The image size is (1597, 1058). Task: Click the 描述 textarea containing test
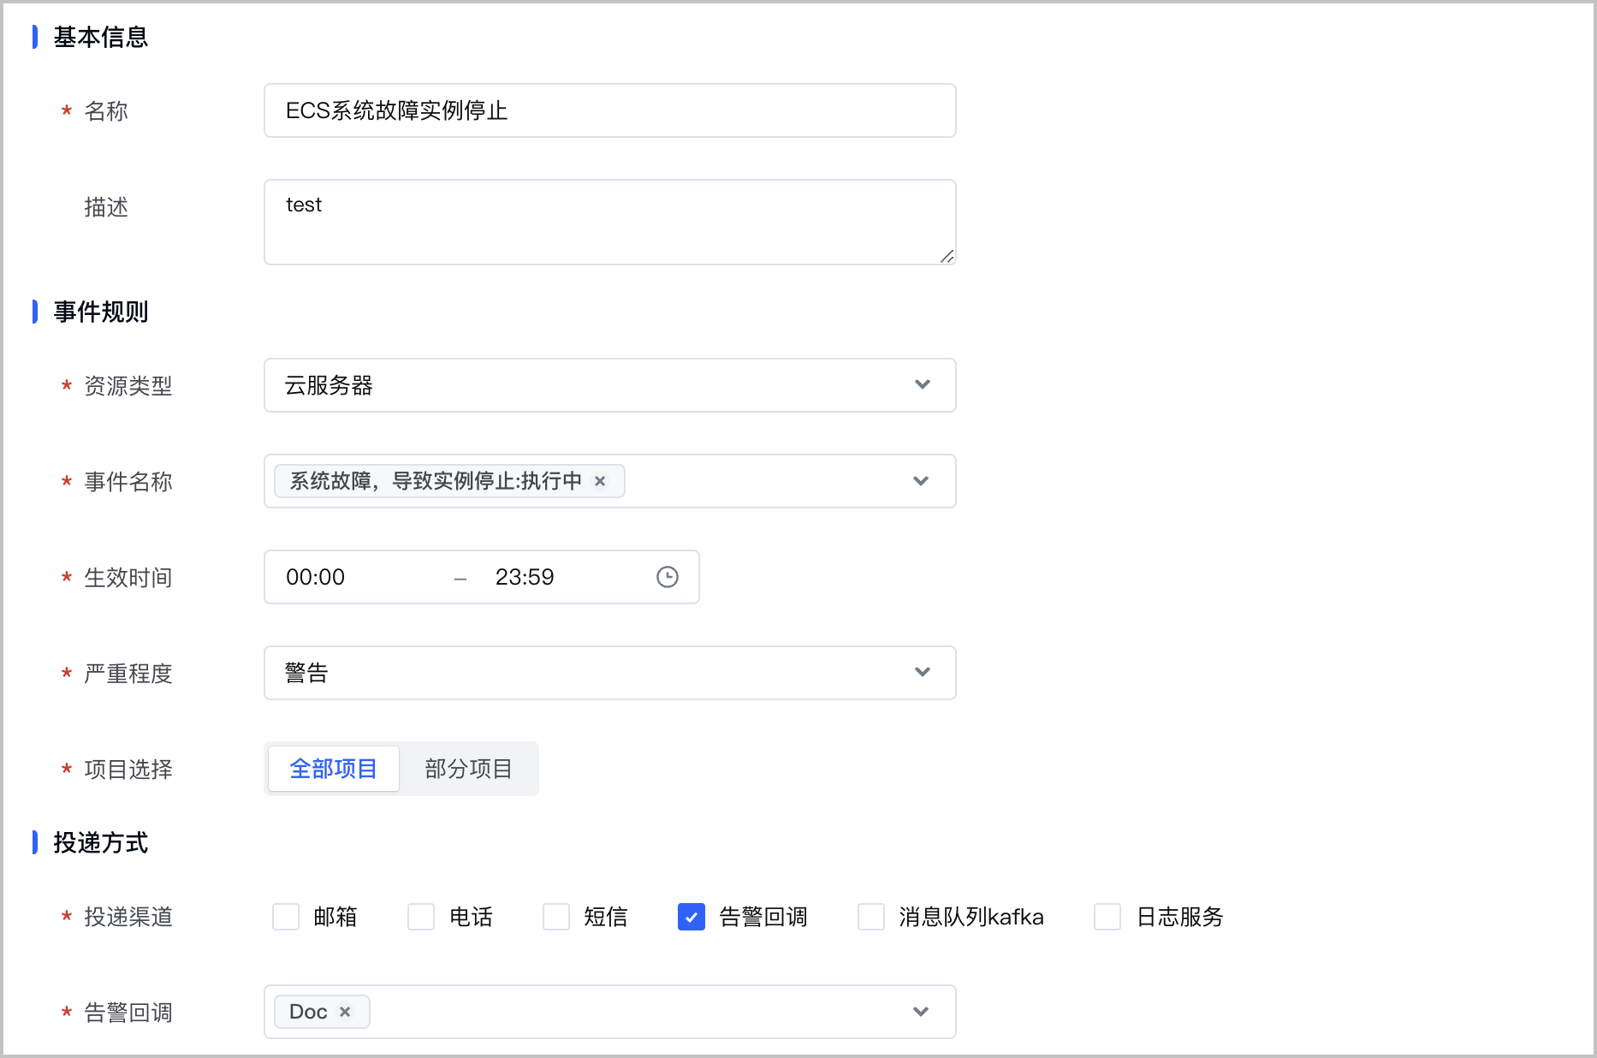pyautogui.click(x=609, y=222)
